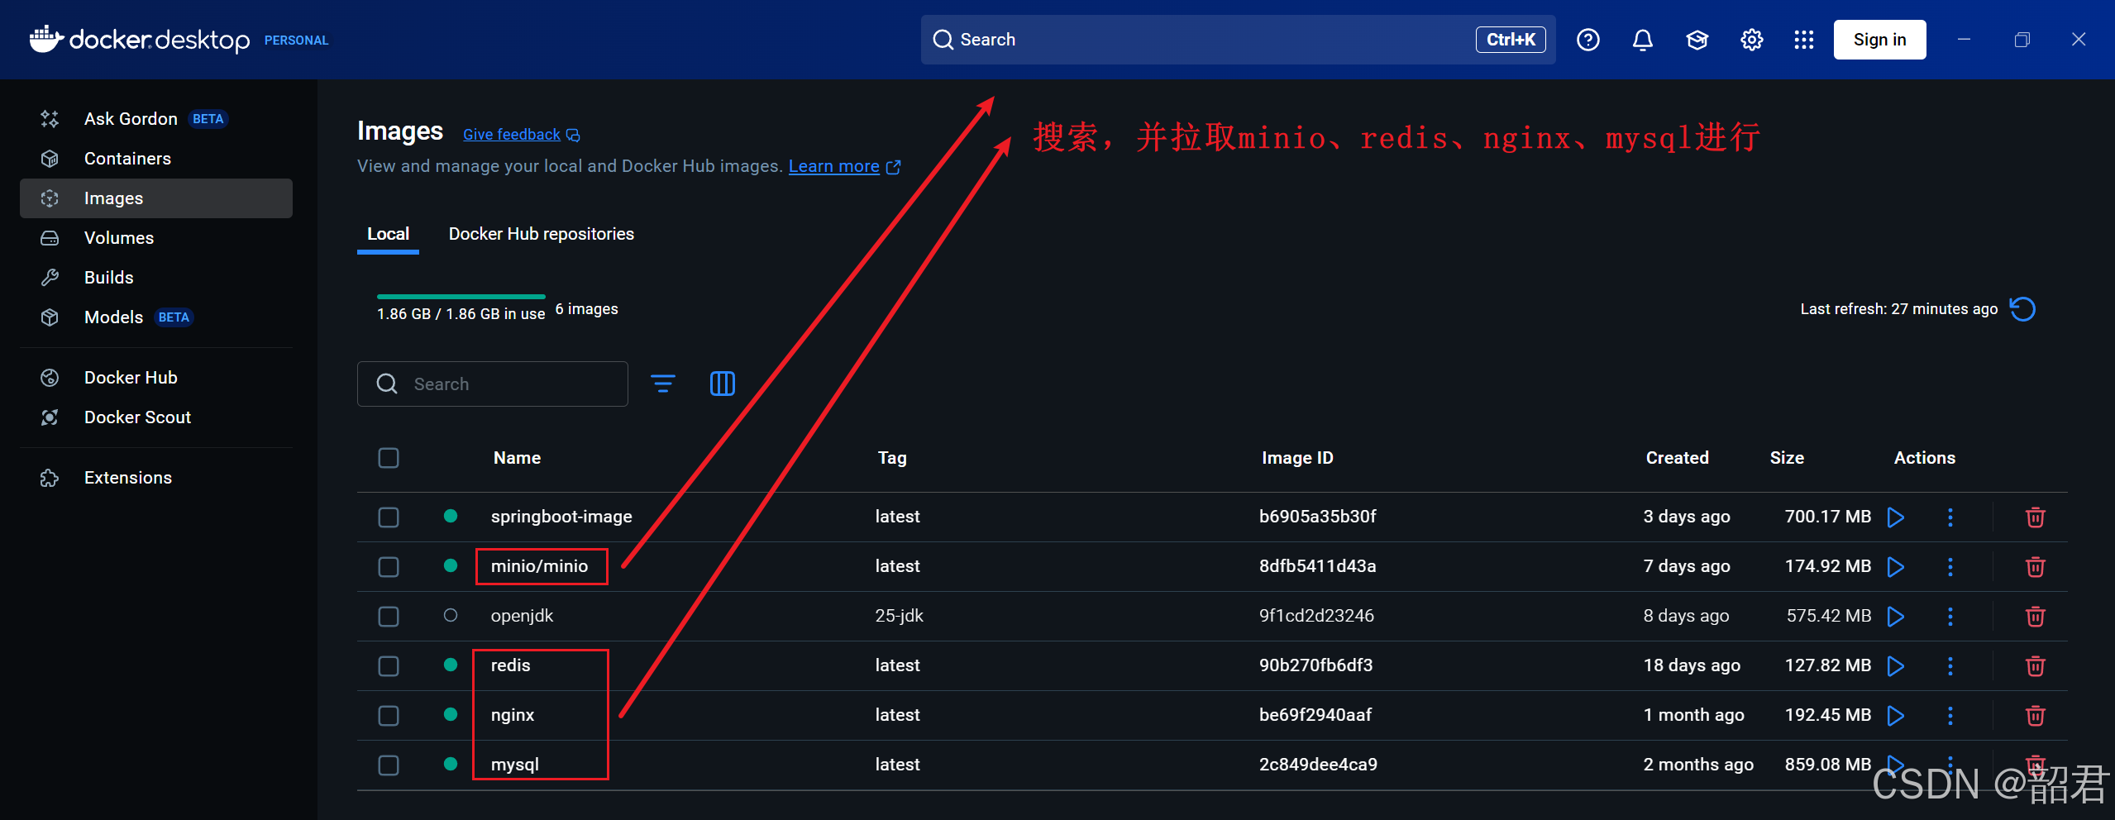Focus the global Search box

pyautogui.click(x=1238, y=40)
